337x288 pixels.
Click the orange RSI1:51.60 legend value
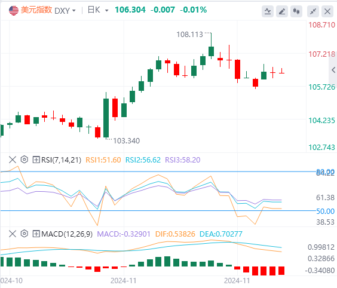coord(103,160)
